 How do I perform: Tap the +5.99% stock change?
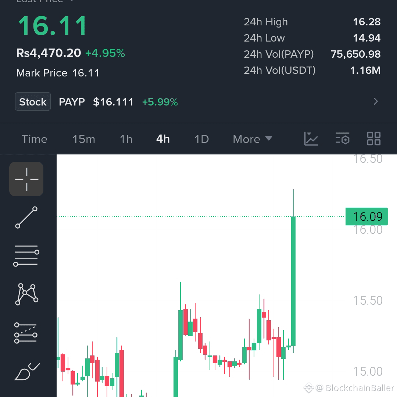coord(160,102)
